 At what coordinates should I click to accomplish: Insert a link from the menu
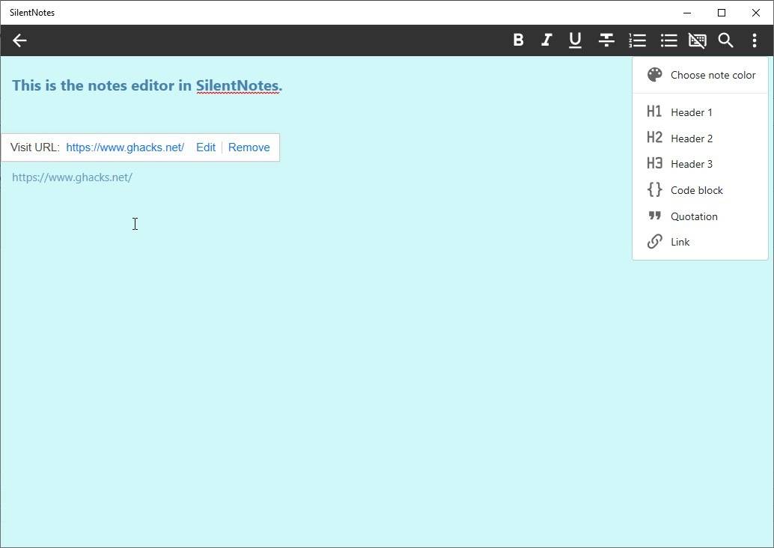(680, 242)
